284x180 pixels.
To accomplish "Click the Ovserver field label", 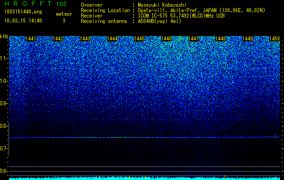I will [x=92, y=5].
